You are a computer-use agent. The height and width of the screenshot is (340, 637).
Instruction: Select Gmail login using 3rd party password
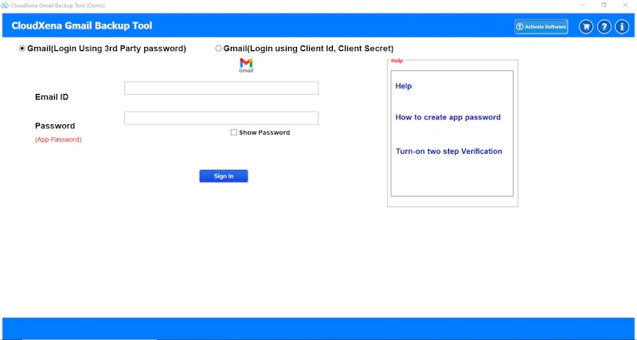coord(103,49)
